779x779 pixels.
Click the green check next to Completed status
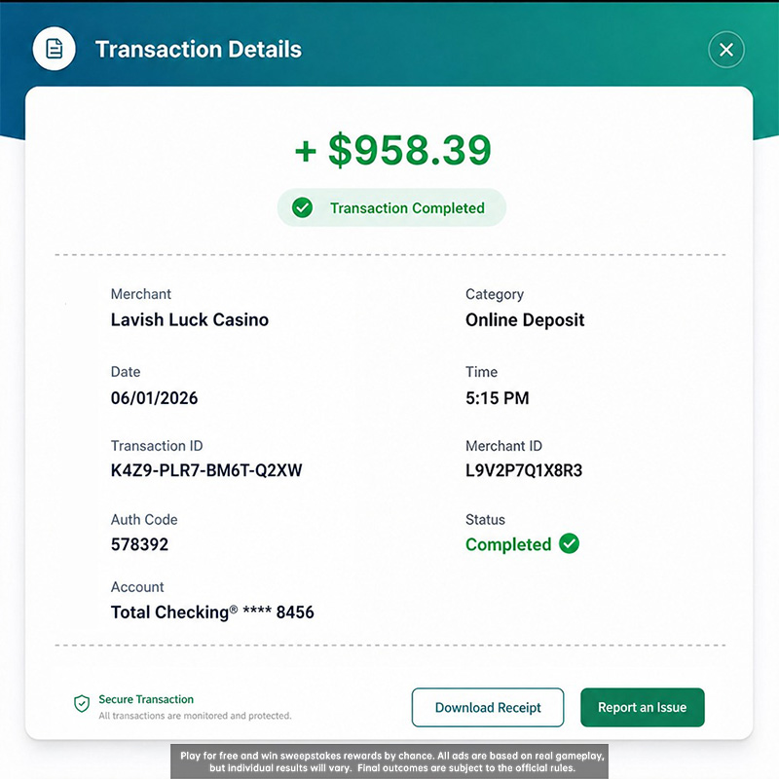(569, 543)
